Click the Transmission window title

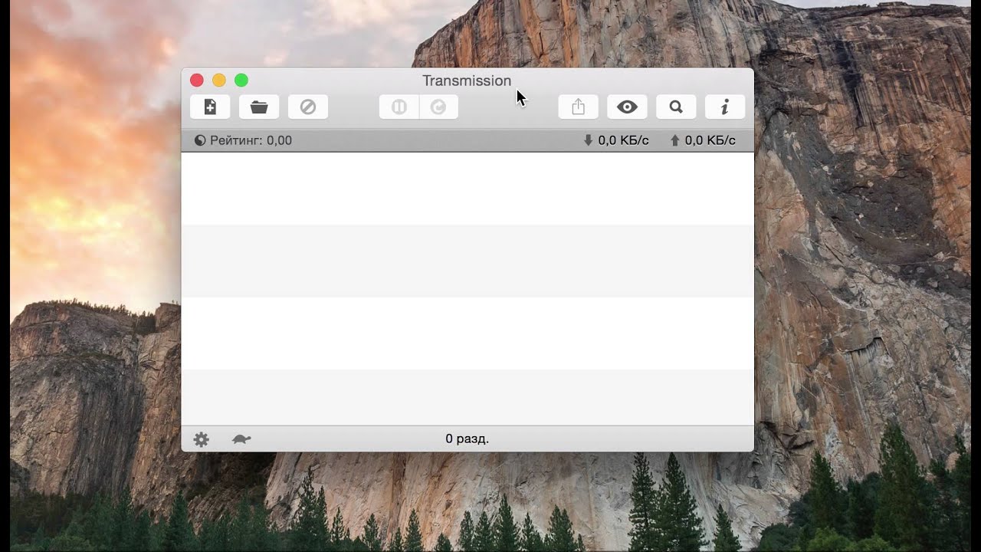[467, 80]
